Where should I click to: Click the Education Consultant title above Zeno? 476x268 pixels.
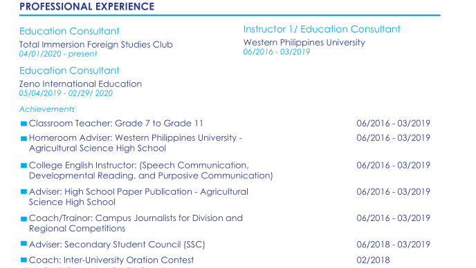pyautogui.click(x=69, y=70)
